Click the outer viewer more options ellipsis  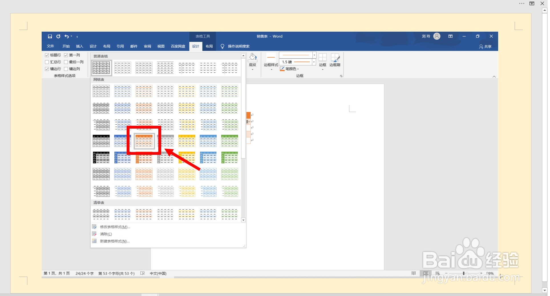tap(522, 3)
